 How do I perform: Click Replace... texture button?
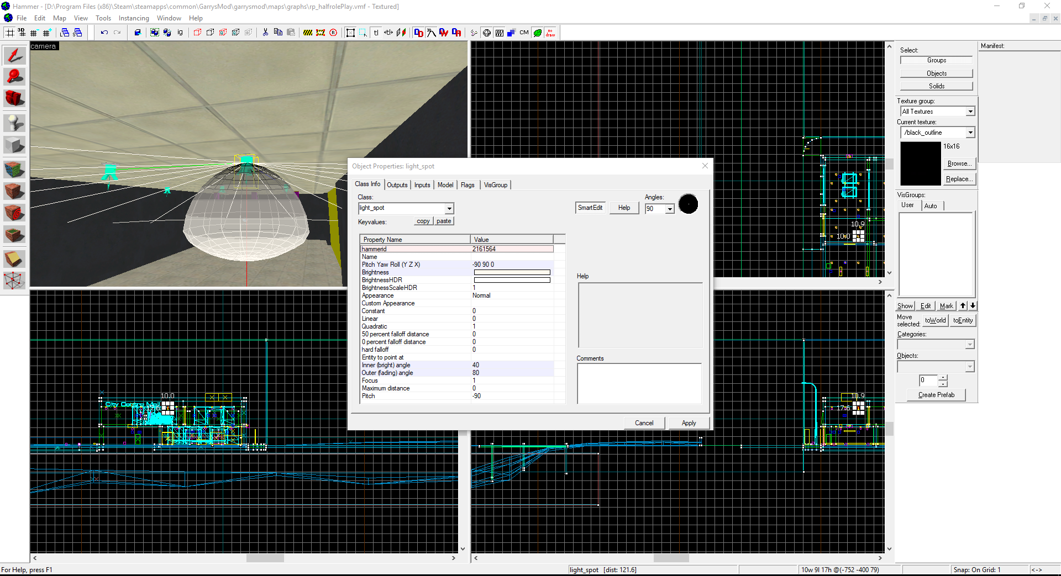point(959,179)
